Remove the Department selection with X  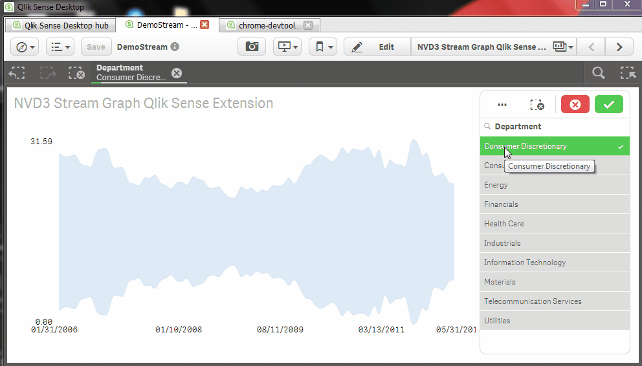(x=177, y=73)
